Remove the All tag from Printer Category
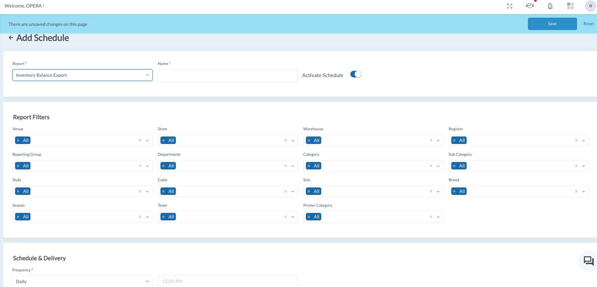Viewport: 597px width, 287px height. tap(309, 217)
